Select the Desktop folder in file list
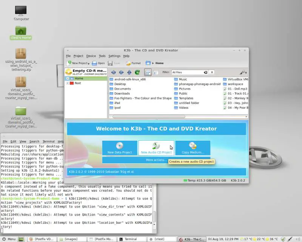 coord(118,84)
